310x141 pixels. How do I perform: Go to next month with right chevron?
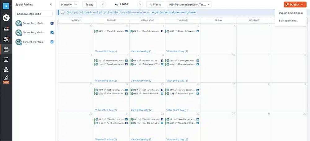140,5
